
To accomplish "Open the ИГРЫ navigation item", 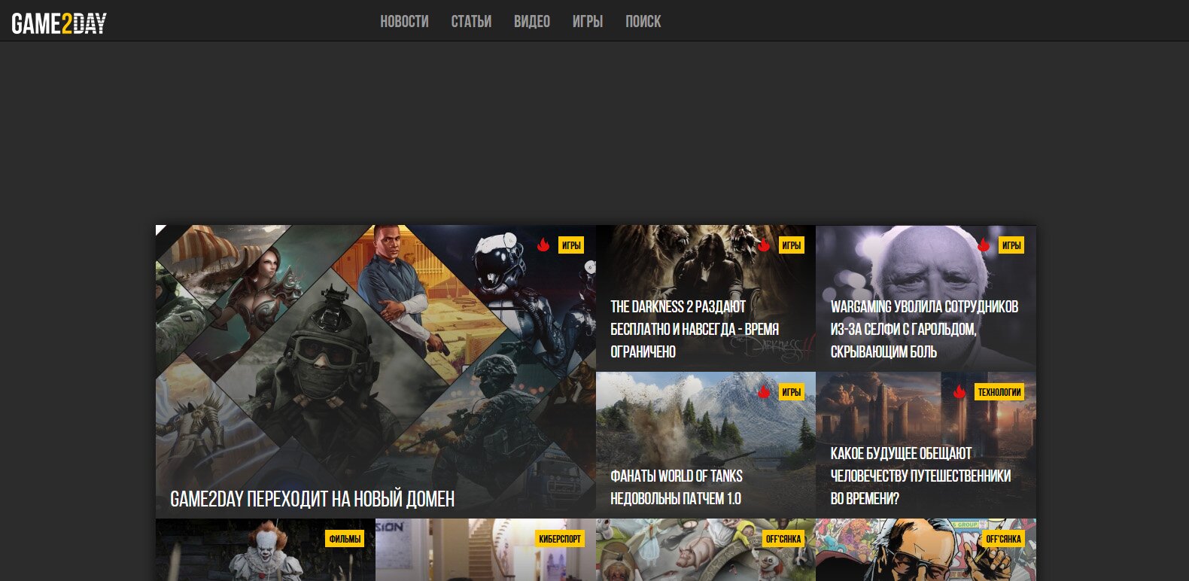I will click(588, 22).
